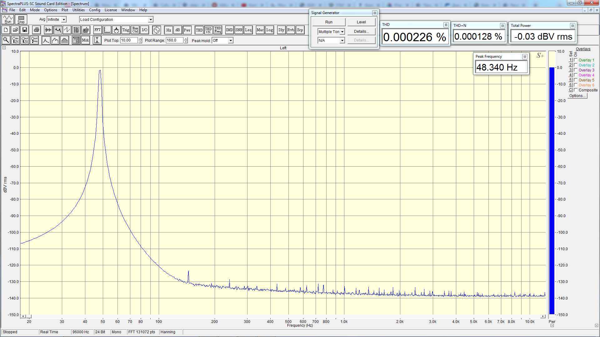Click the overlay Options... button
The height and width of the screenshot is (337, 600).
(577, 96)
